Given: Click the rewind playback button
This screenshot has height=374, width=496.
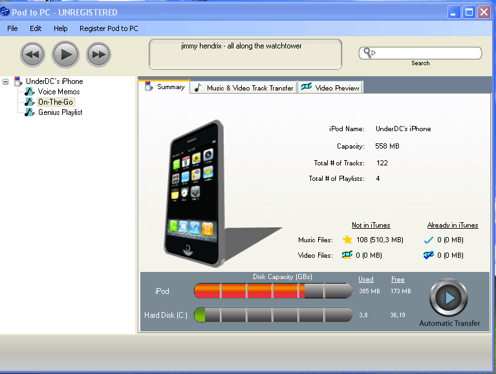Looking at the screenshot, I should click(32, 55).
